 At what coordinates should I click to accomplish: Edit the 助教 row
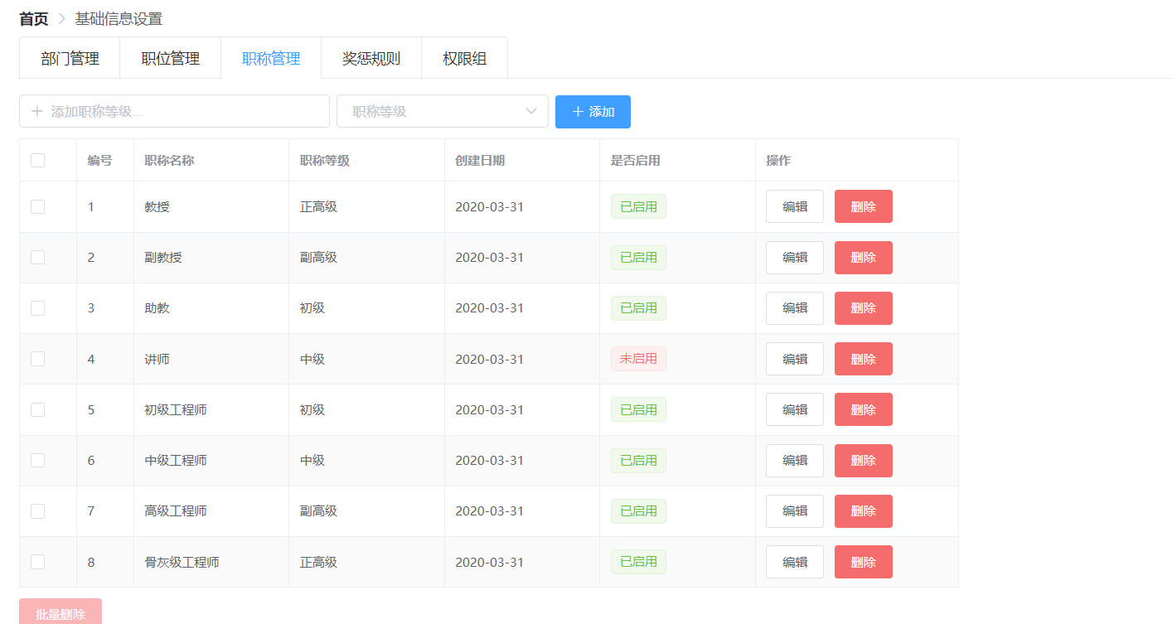pyautogui.click(x=795, y=307)
